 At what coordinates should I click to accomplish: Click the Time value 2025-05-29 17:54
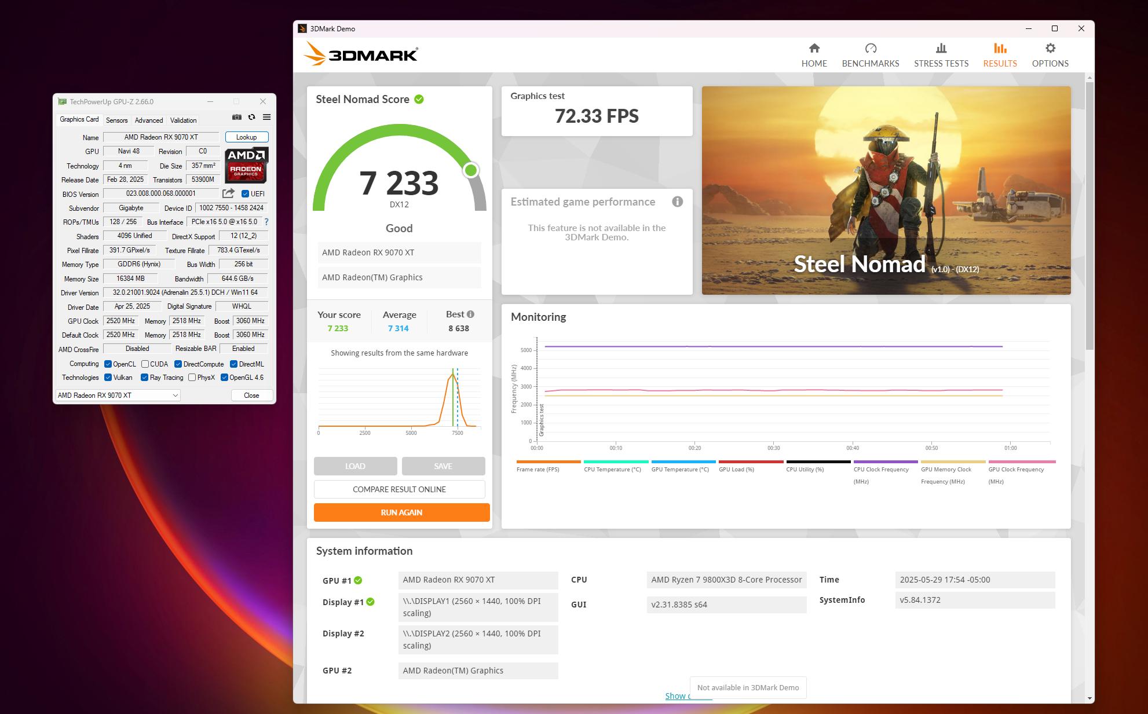click(x=975, y=580)
